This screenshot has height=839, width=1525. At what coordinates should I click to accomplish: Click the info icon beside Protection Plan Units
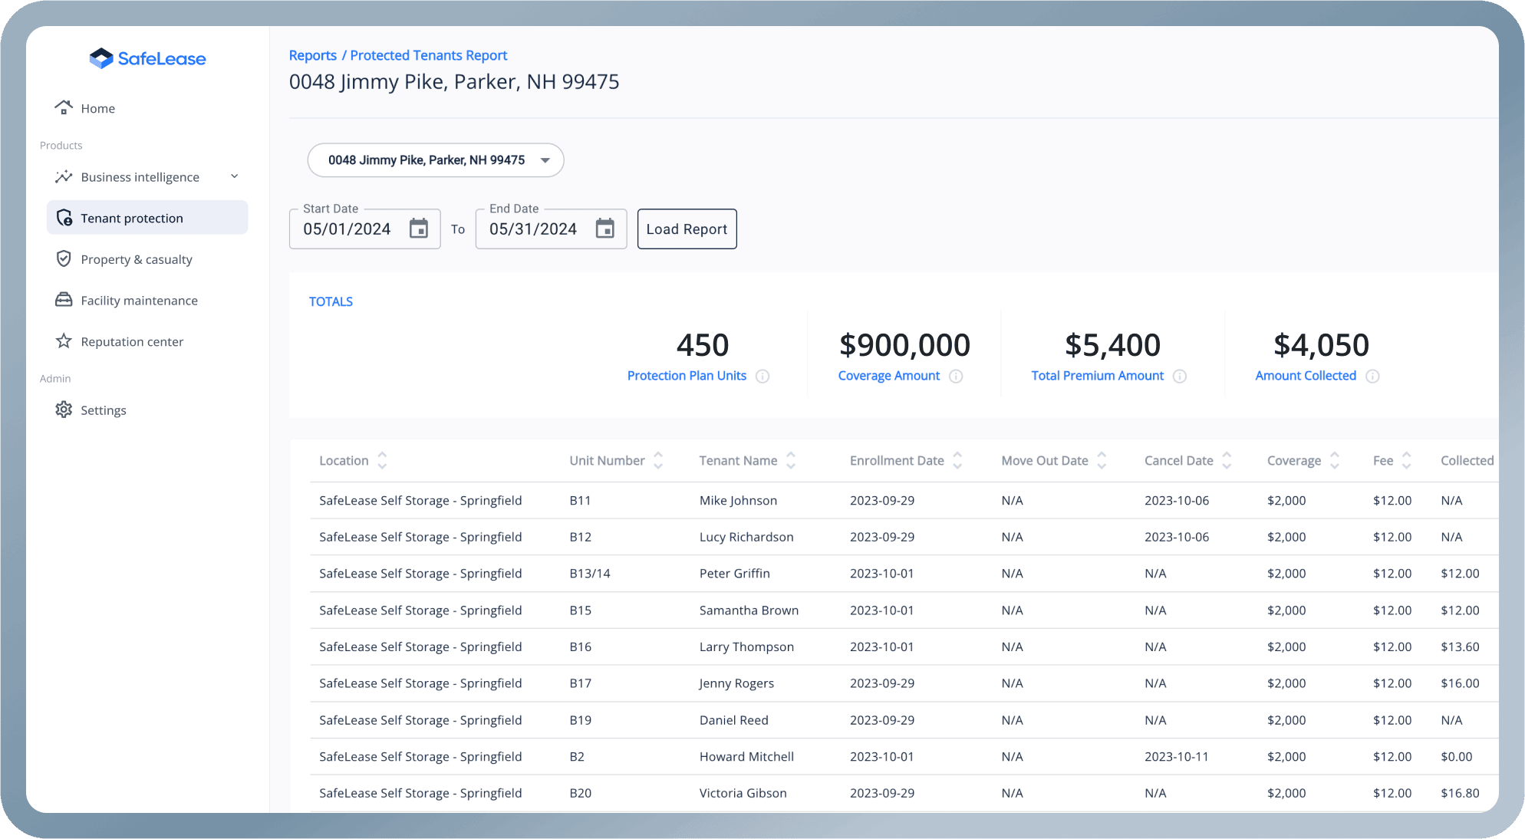762,377
